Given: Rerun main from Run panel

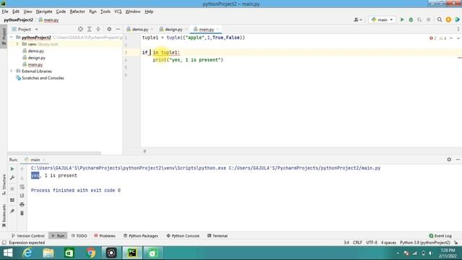Looking at the screenshot, I should [12, 169].
